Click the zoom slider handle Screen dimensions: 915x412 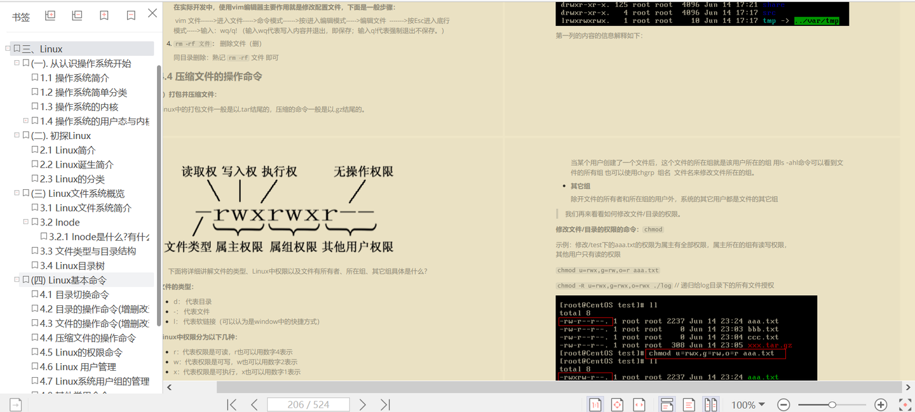pyautogui.click(x=832, y=404)
